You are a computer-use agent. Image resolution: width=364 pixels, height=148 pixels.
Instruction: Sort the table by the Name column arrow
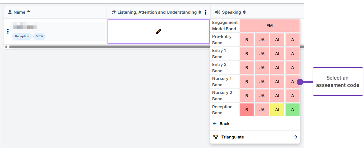pyautogui.click(x=29, y=12)
